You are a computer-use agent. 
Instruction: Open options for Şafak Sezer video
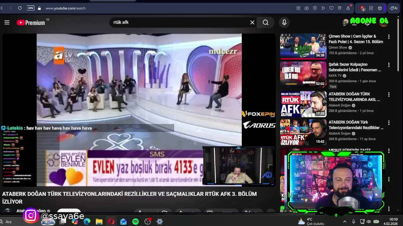click(x=389, y=65)
